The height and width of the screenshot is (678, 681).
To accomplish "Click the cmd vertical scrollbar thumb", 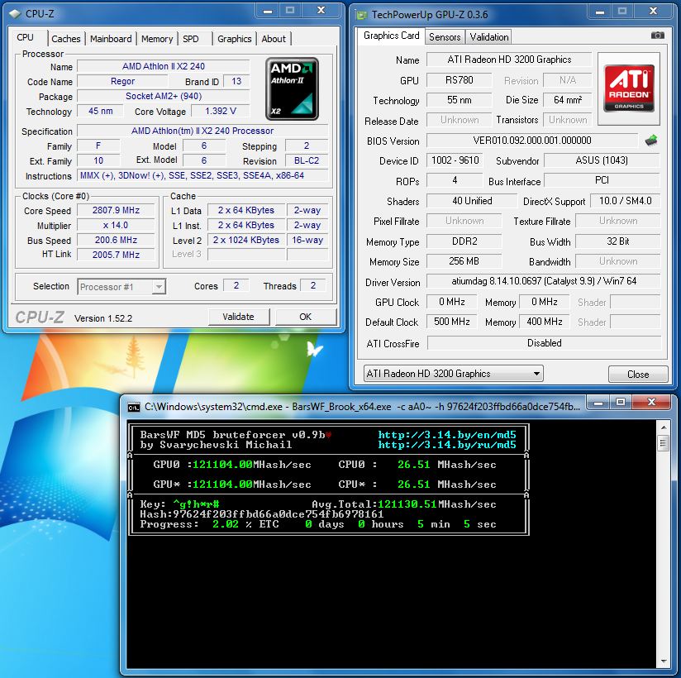I will click(x=663, y=443).
